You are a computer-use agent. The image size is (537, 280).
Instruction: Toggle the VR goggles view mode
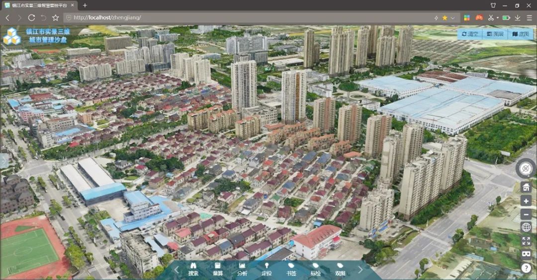526,254
